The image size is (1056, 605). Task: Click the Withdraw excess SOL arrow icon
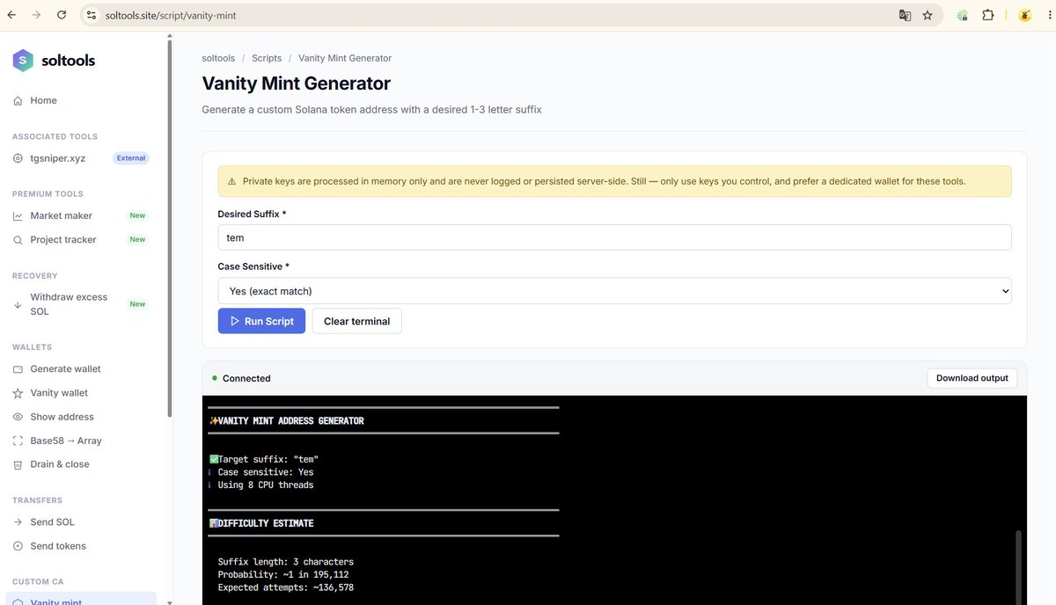click(18, 305)
